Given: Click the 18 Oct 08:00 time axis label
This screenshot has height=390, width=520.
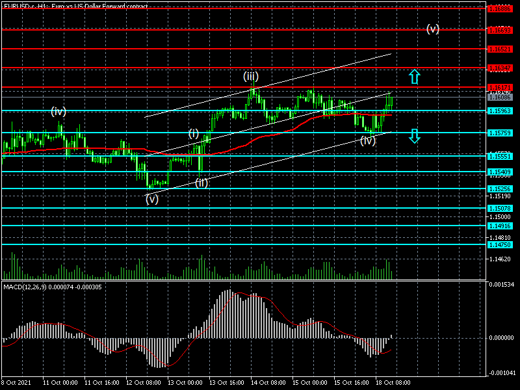Looking at the screenshot, I should coord(393,383).
